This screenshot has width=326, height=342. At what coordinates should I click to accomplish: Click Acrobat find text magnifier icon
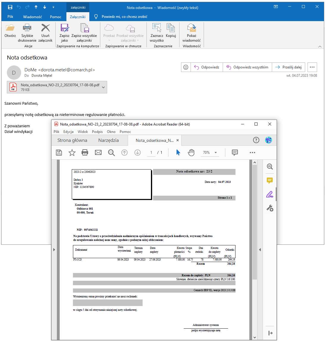click(111, 153)
